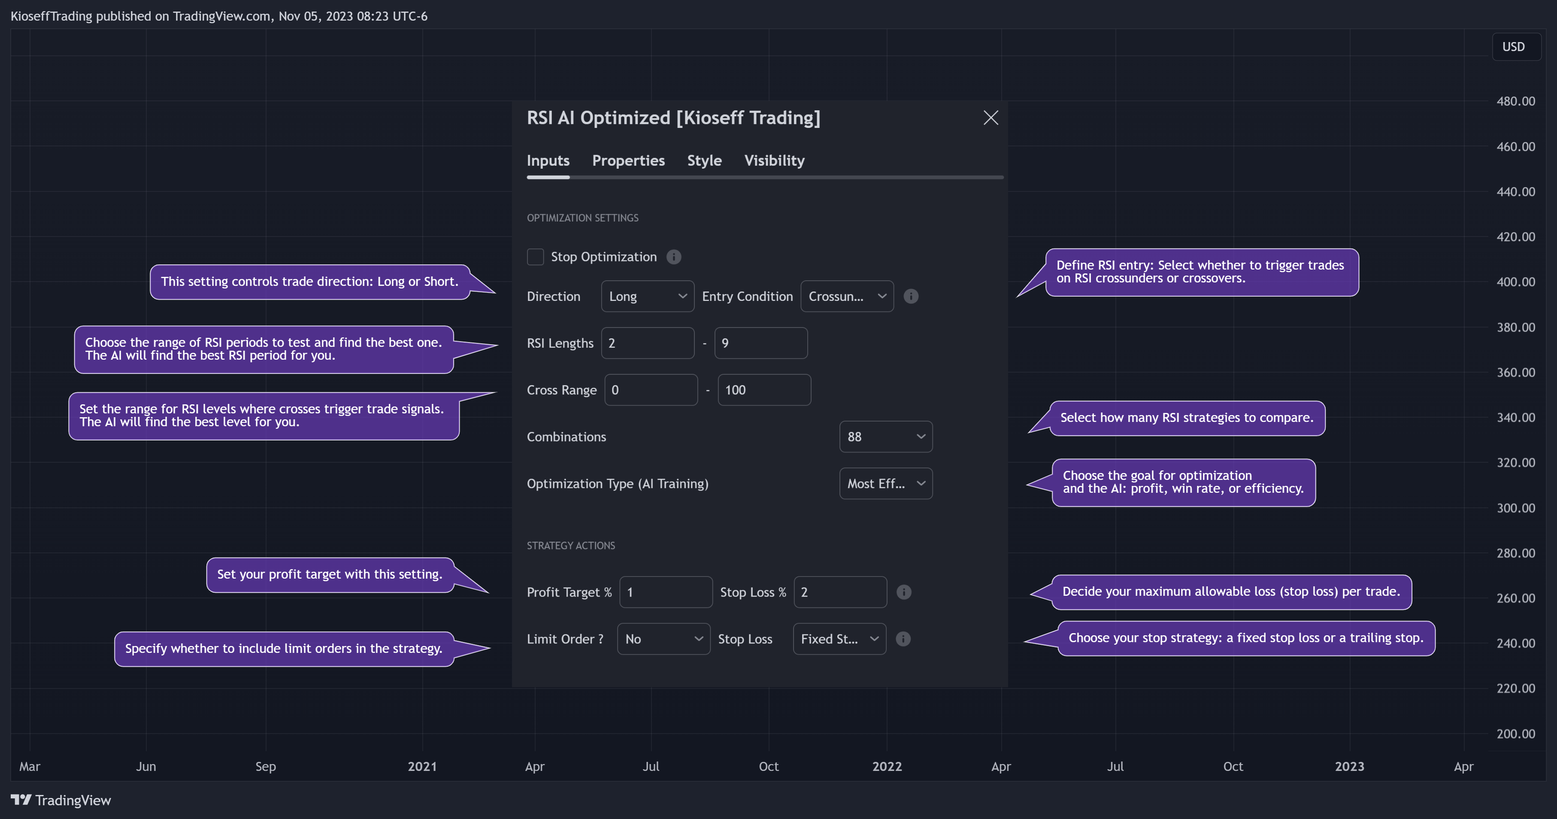Click the Sep label on time axis
Viewport: 1557px width, 819px height.
point(265,766)
